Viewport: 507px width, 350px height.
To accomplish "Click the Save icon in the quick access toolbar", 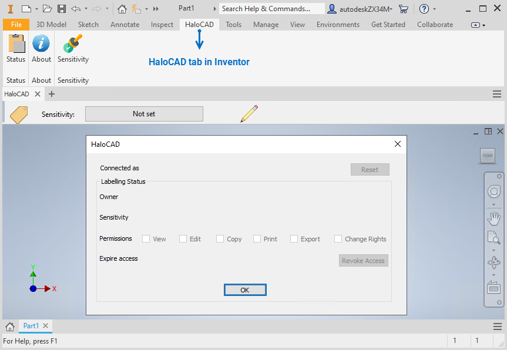I will coord(61,8).
